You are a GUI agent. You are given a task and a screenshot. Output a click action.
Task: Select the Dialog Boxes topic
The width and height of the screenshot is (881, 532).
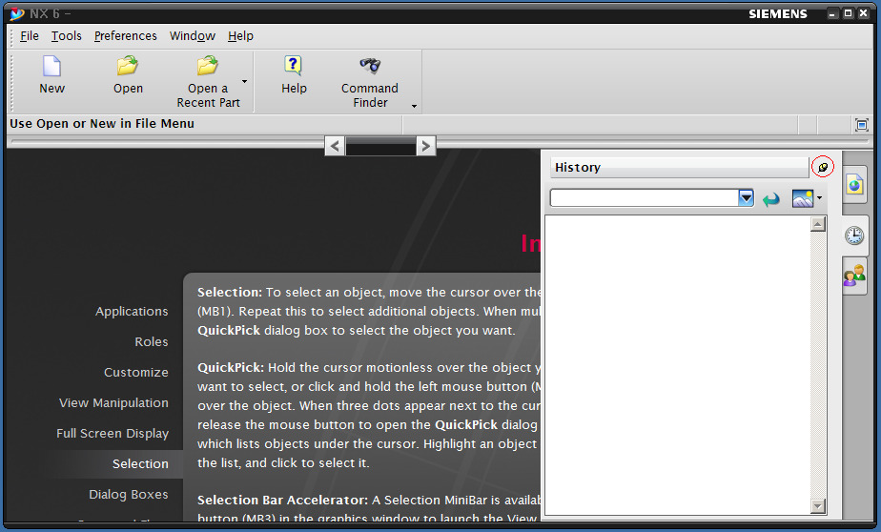(x=128, y=494)
